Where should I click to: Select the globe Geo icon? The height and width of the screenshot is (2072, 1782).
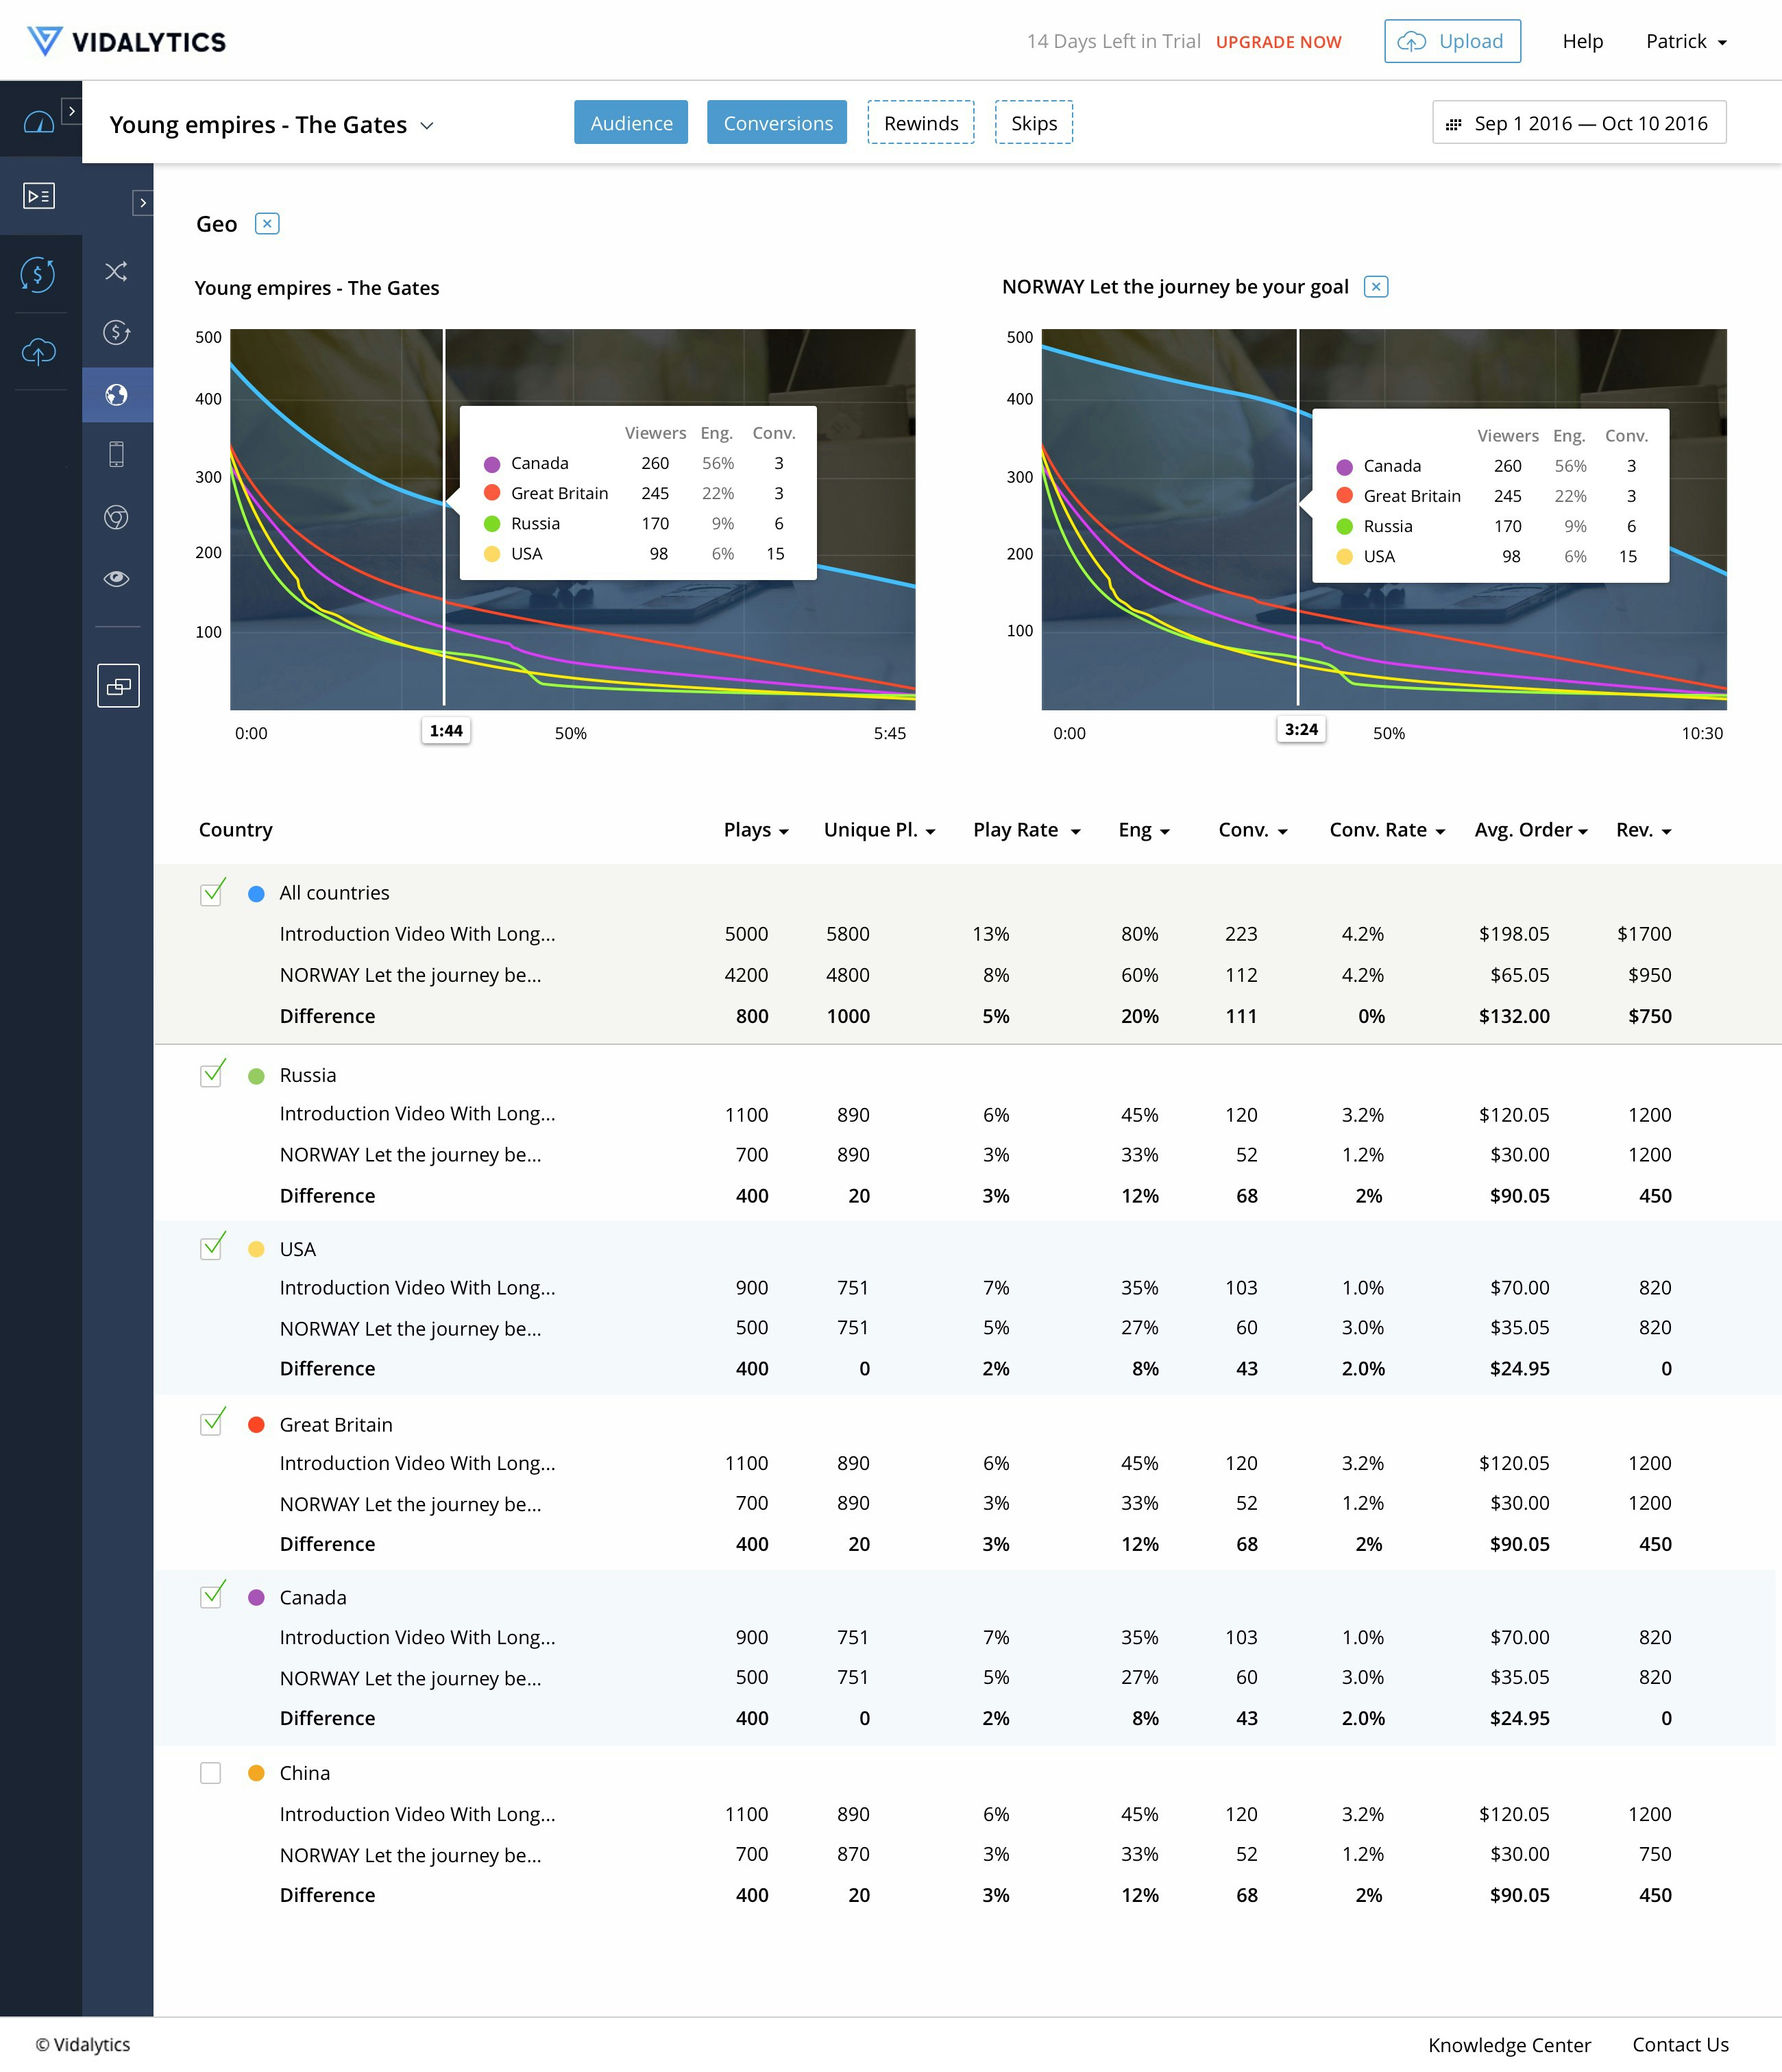click(117, 395)
